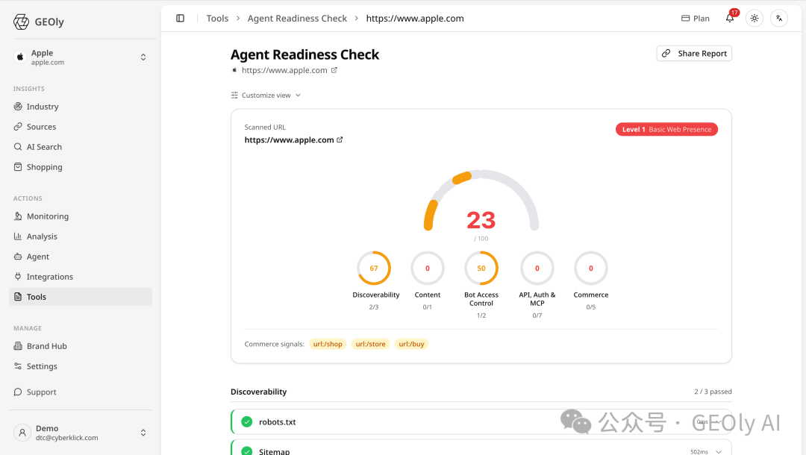
Task: Click the Commerce score ring
Action: coord(590,268)
